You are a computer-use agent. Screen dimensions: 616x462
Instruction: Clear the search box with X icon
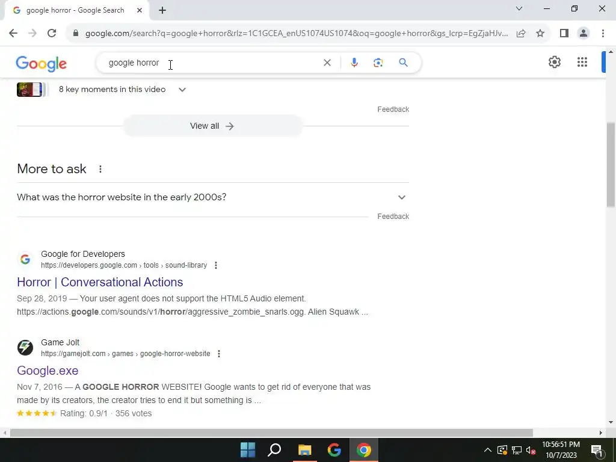click(x=327, y=63)
